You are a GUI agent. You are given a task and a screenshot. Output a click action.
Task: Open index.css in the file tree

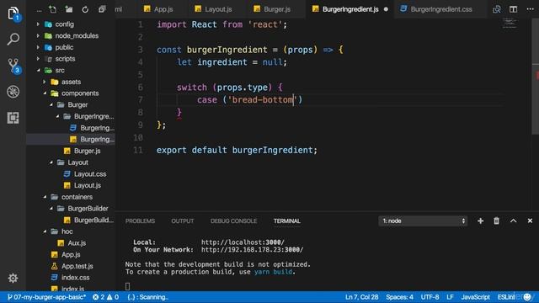(75, 278)
